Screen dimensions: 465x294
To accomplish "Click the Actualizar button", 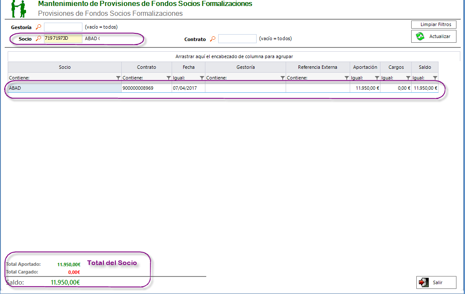I will (433, 36).
